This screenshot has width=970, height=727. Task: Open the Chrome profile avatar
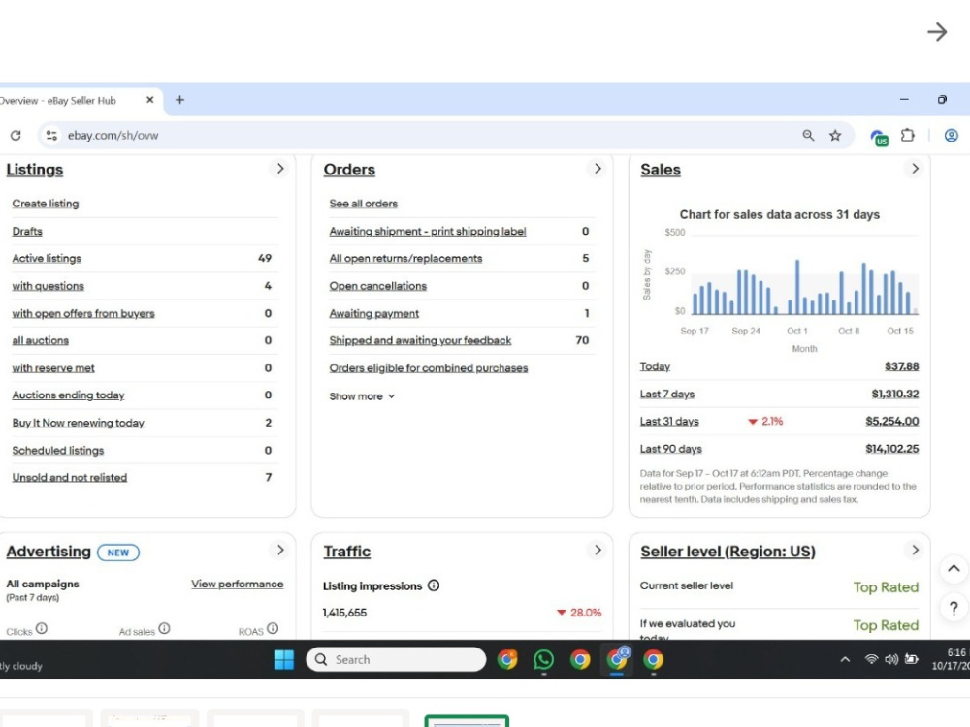click(952, 135)
